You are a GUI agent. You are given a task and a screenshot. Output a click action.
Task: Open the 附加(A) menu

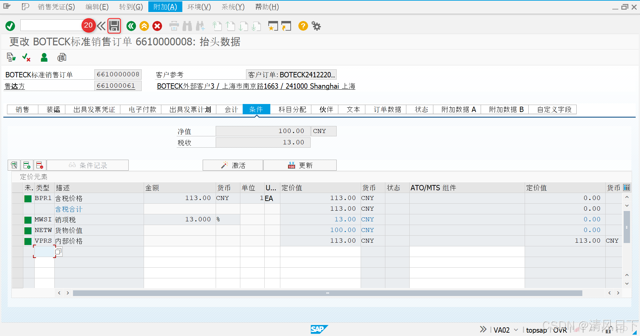click(x=165, y=7)
